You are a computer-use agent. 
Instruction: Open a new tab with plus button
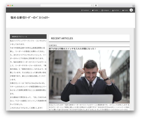pyautogui.click(x=134, y=6)
